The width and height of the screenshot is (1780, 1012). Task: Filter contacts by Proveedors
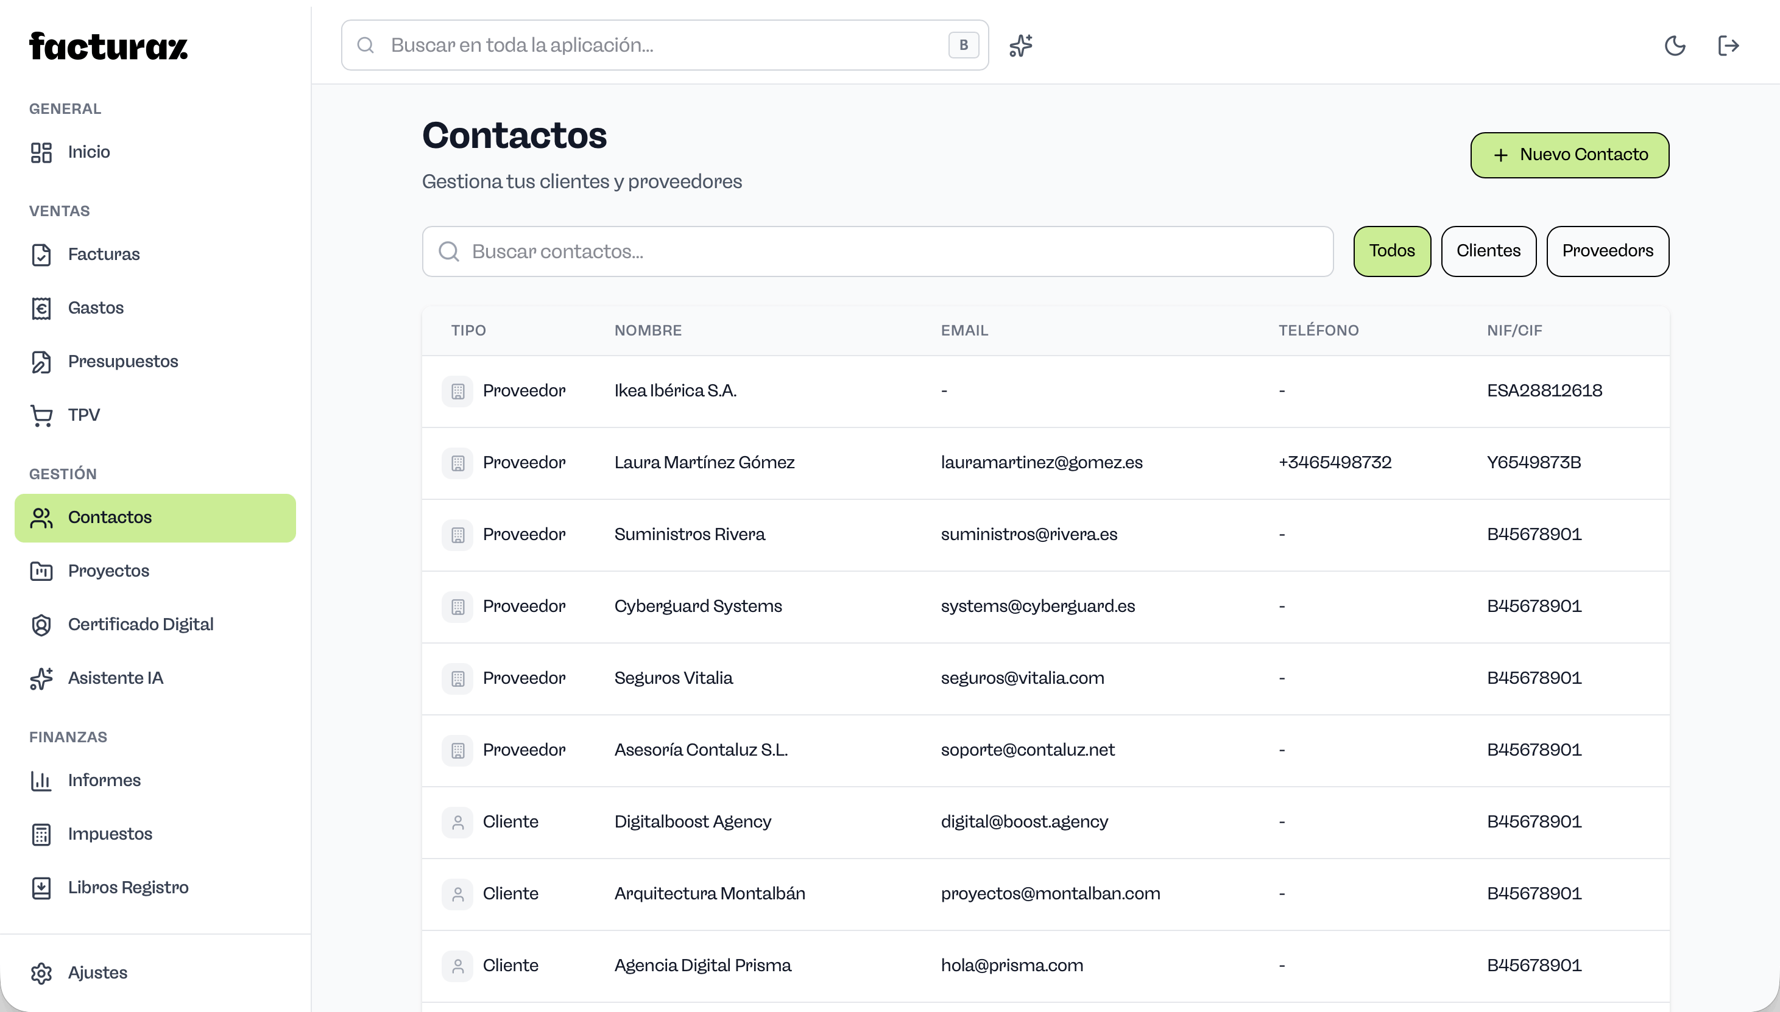coord(1607,251)
